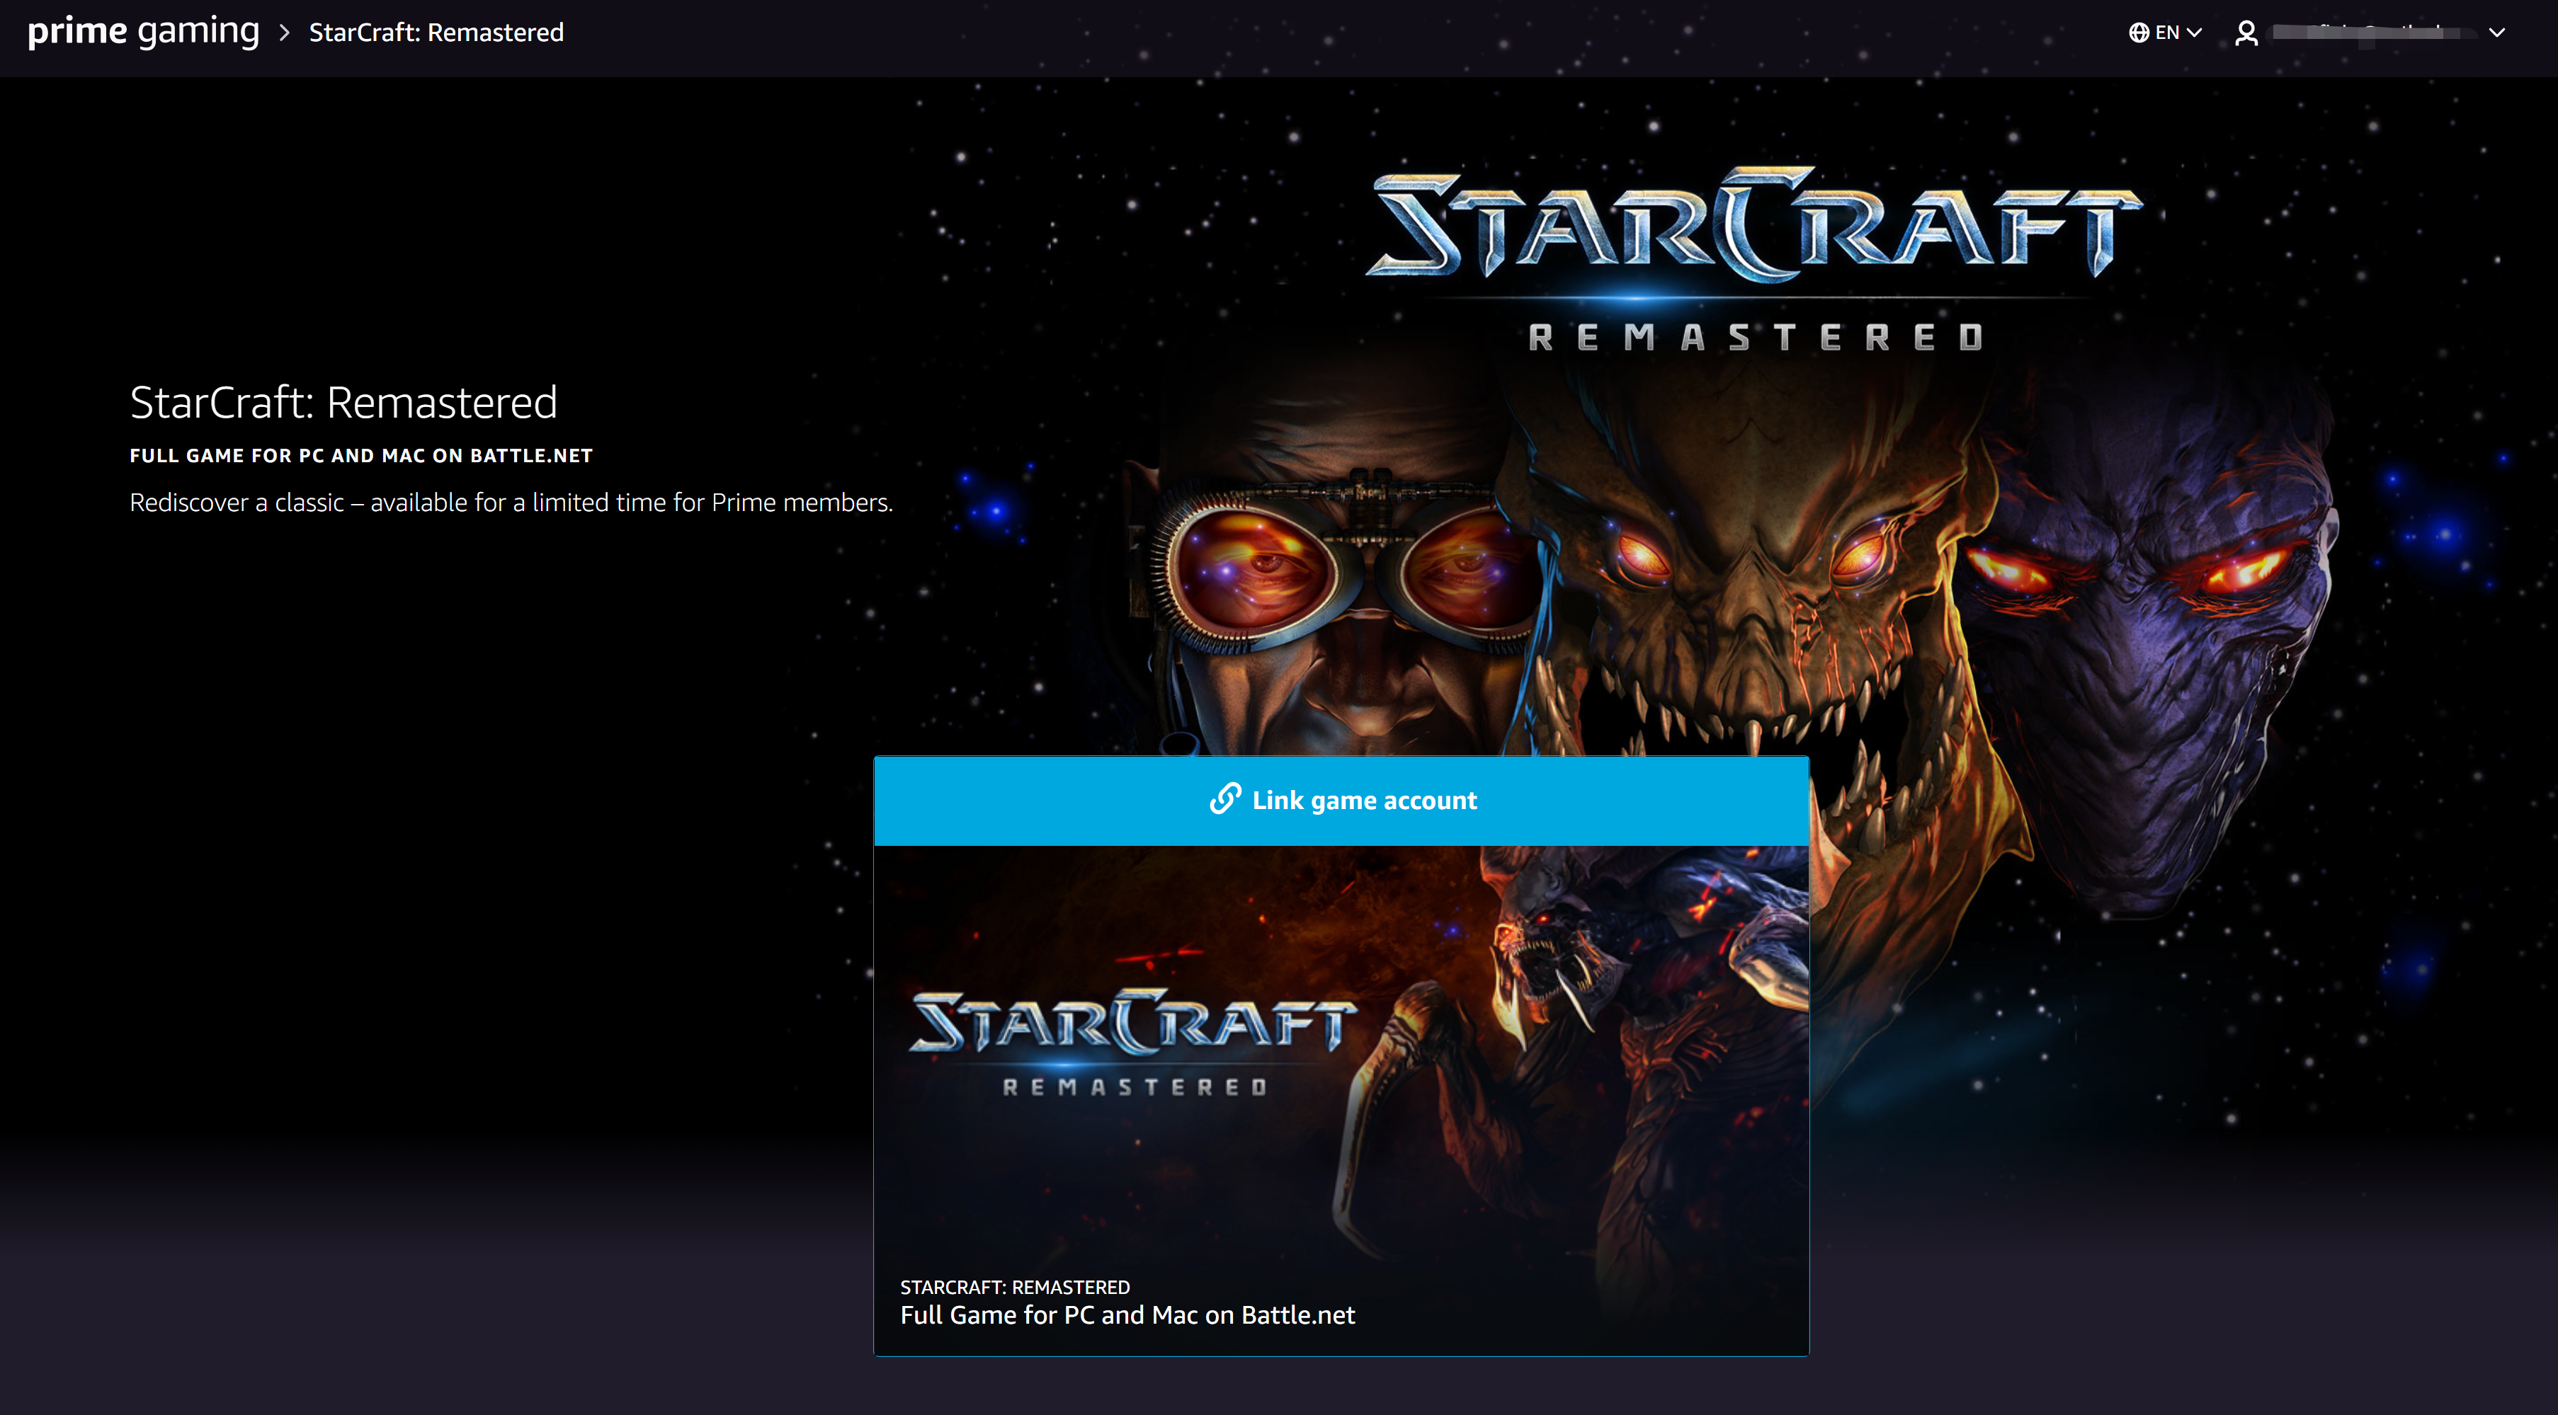The image size is (2558, 1415).
Task: Click the StarCraft: Remastered breadcrumb
Action: coord(436,33)
